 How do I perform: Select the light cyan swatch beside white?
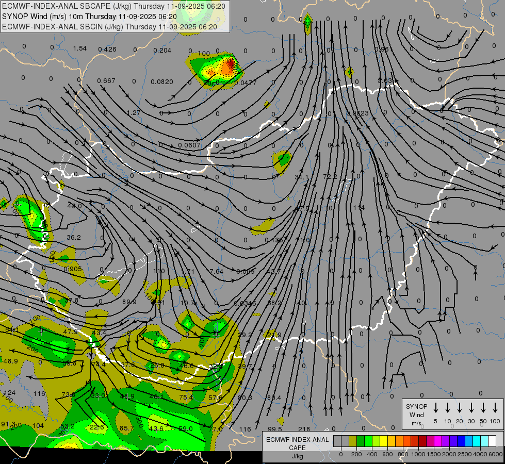click(x=484, y=441)
